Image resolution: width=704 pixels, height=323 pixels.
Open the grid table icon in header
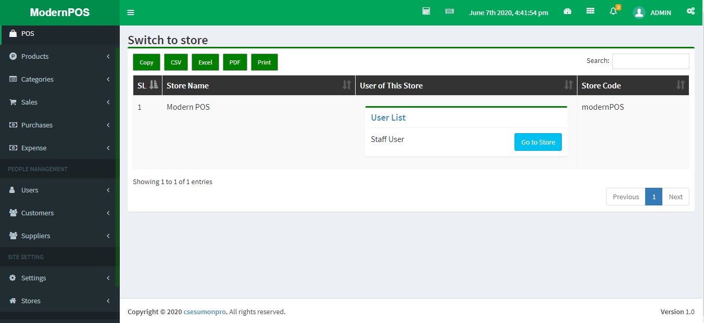pyautogui.click(x=590, y=11)
